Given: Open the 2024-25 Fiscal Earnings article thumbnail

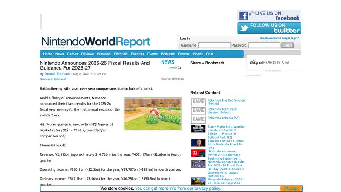Looking at the screenshot, I should click(x=198, y=181).
